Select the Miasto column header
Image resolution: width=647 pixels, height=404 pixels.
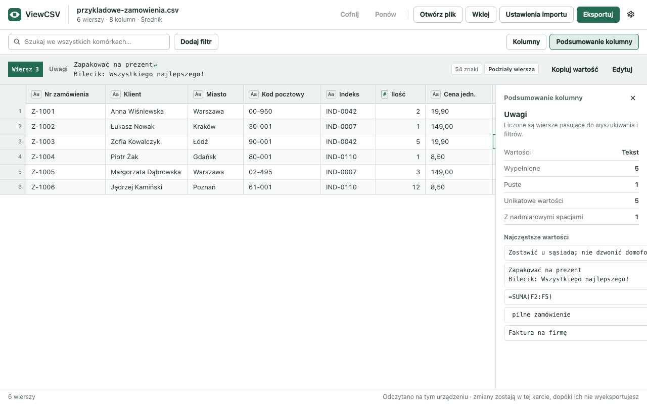click(x=216, y=94)
